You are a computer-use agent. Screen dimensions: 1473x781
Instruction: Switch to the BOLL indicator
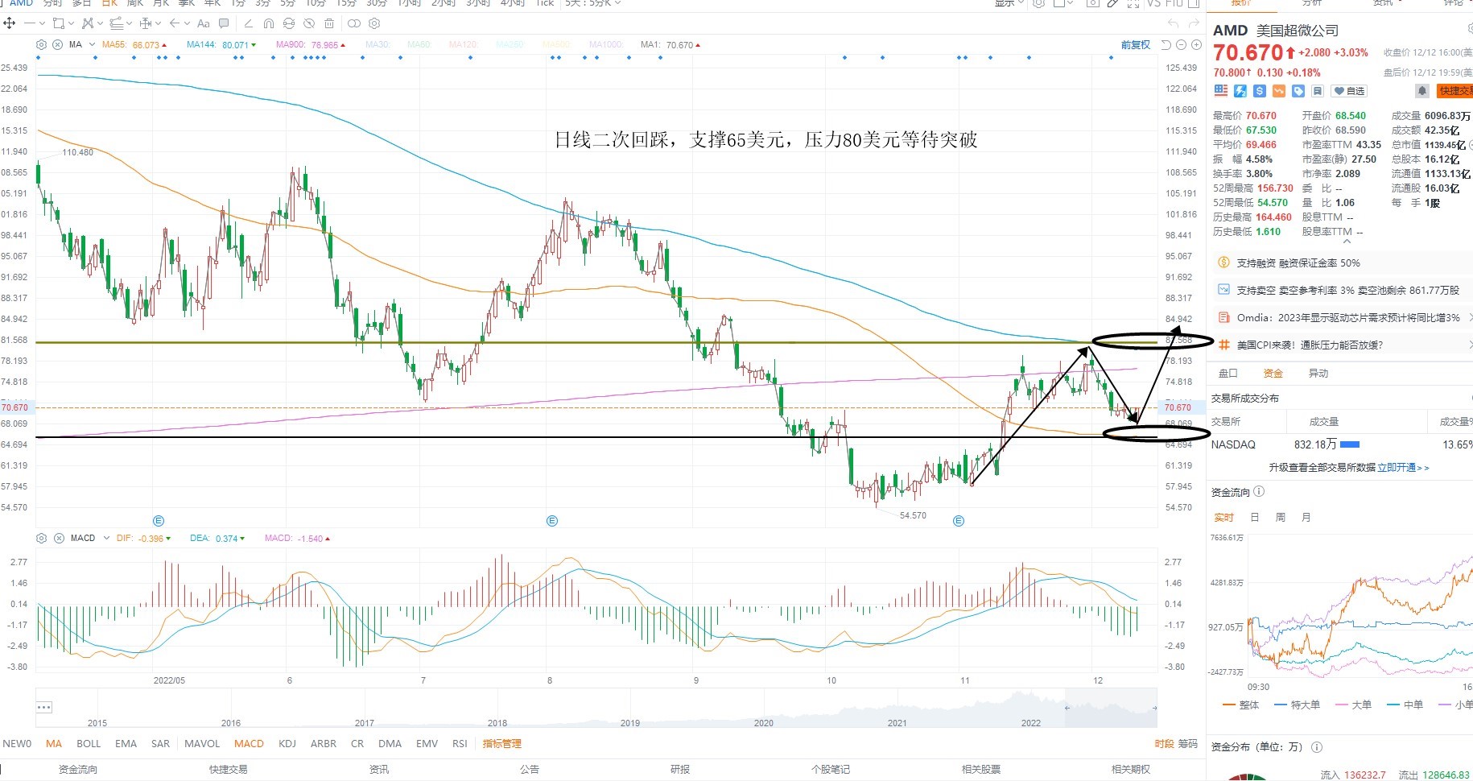[x=89, y=744]
